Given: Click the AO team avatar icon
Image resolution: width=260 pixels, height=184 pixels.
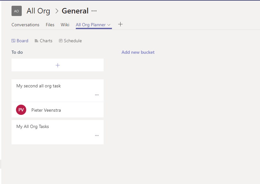Looking at the screenshot, I should coord(17,11).
